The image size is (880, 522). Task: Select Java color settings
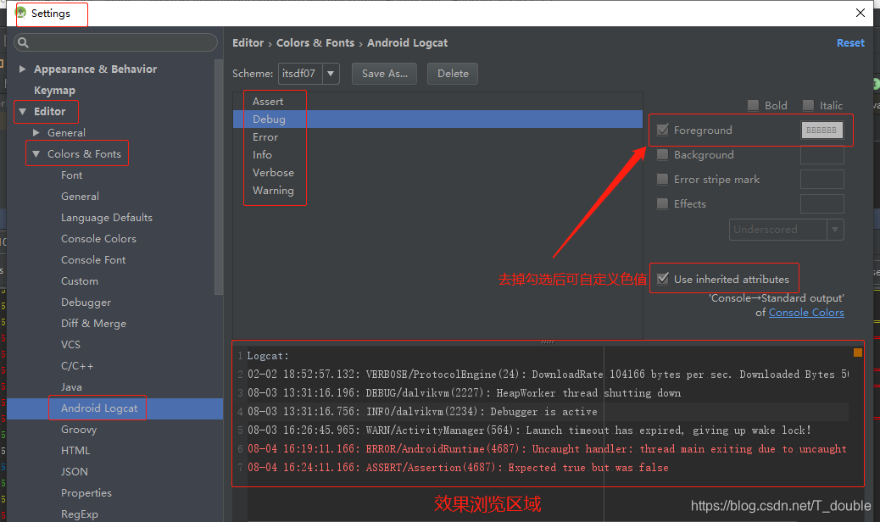tap(71, 387)
